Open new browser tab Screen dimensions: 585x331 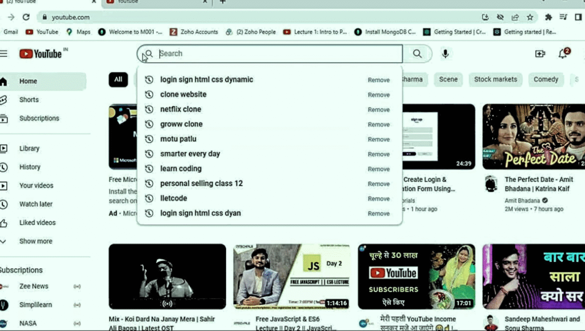click(223, 2)
